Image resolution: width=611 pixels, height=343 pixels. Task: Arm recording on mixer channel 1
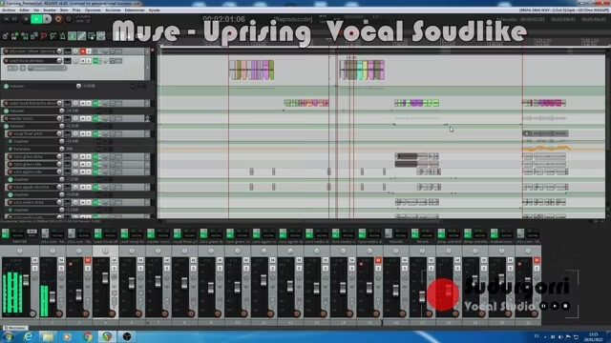[59, 313]
